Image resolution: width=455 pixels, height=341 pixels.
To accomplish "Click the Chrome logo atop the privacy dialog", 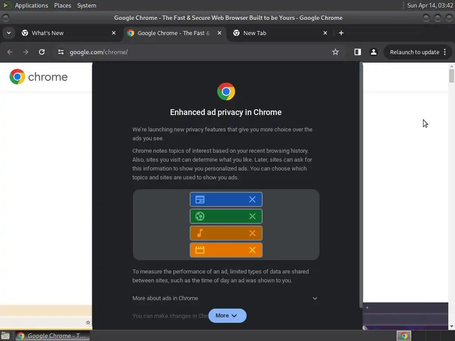I will coord(226,91).
